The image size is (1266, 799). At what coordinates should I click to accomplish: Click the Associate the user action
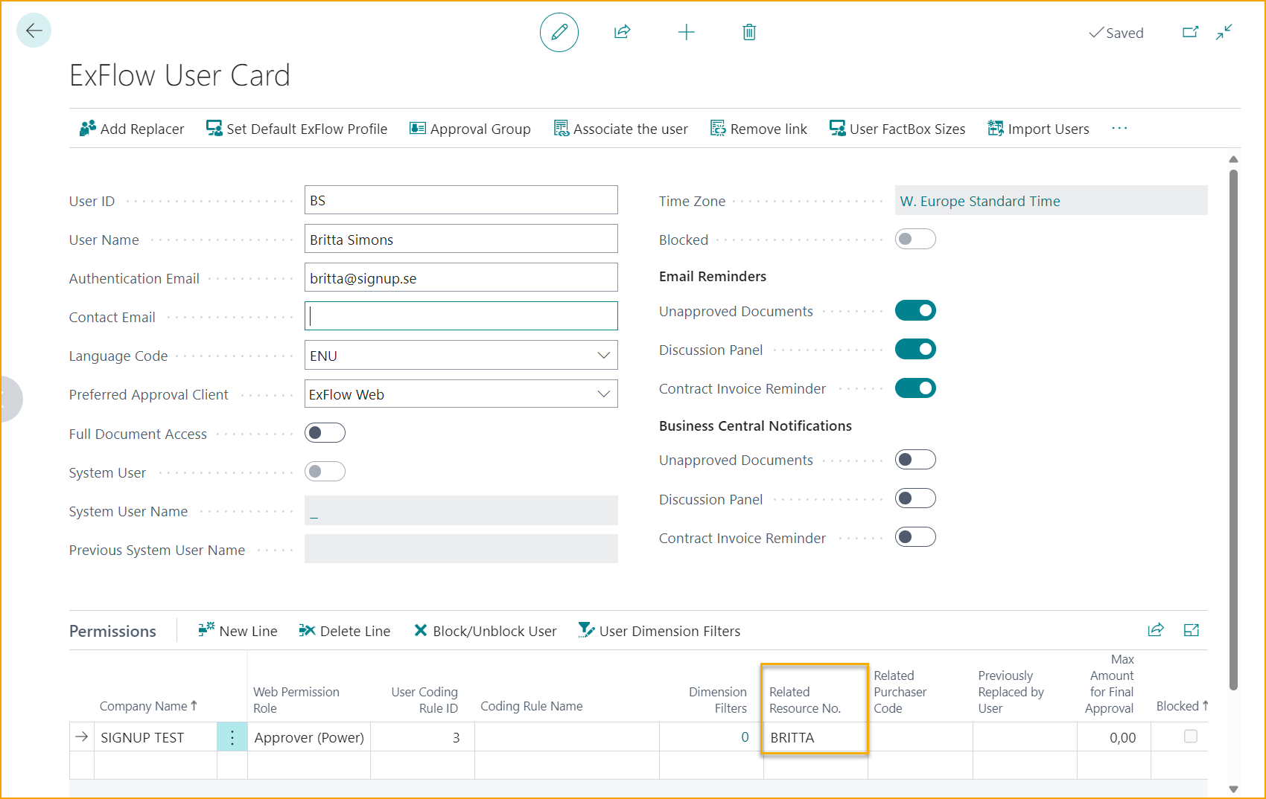click(x=620, y=129)
